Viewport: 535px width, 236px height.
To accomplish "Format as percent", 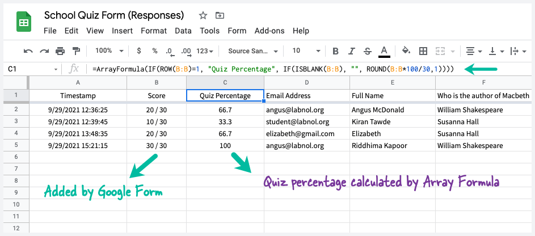I will (x=155, y=51).
